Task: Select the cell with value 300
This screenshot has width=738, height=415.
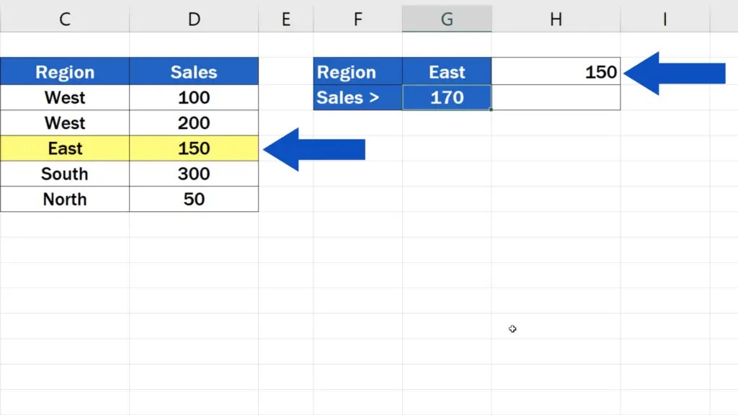Action: pos(193,174)
